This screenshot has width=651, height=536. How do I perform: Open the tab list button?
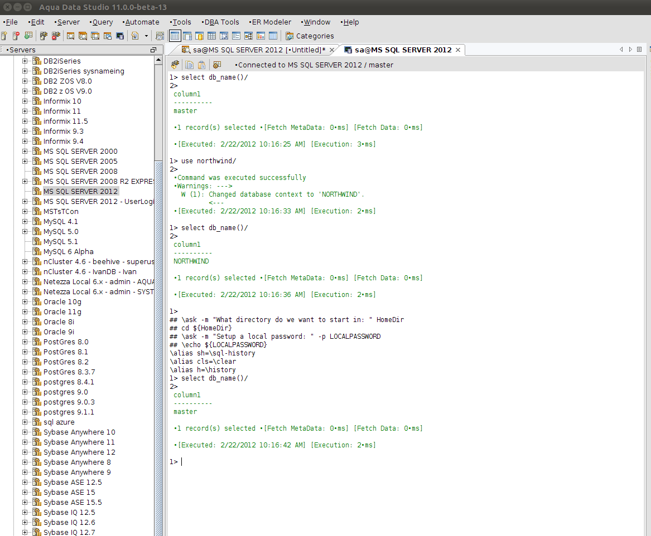click(639, 50)
